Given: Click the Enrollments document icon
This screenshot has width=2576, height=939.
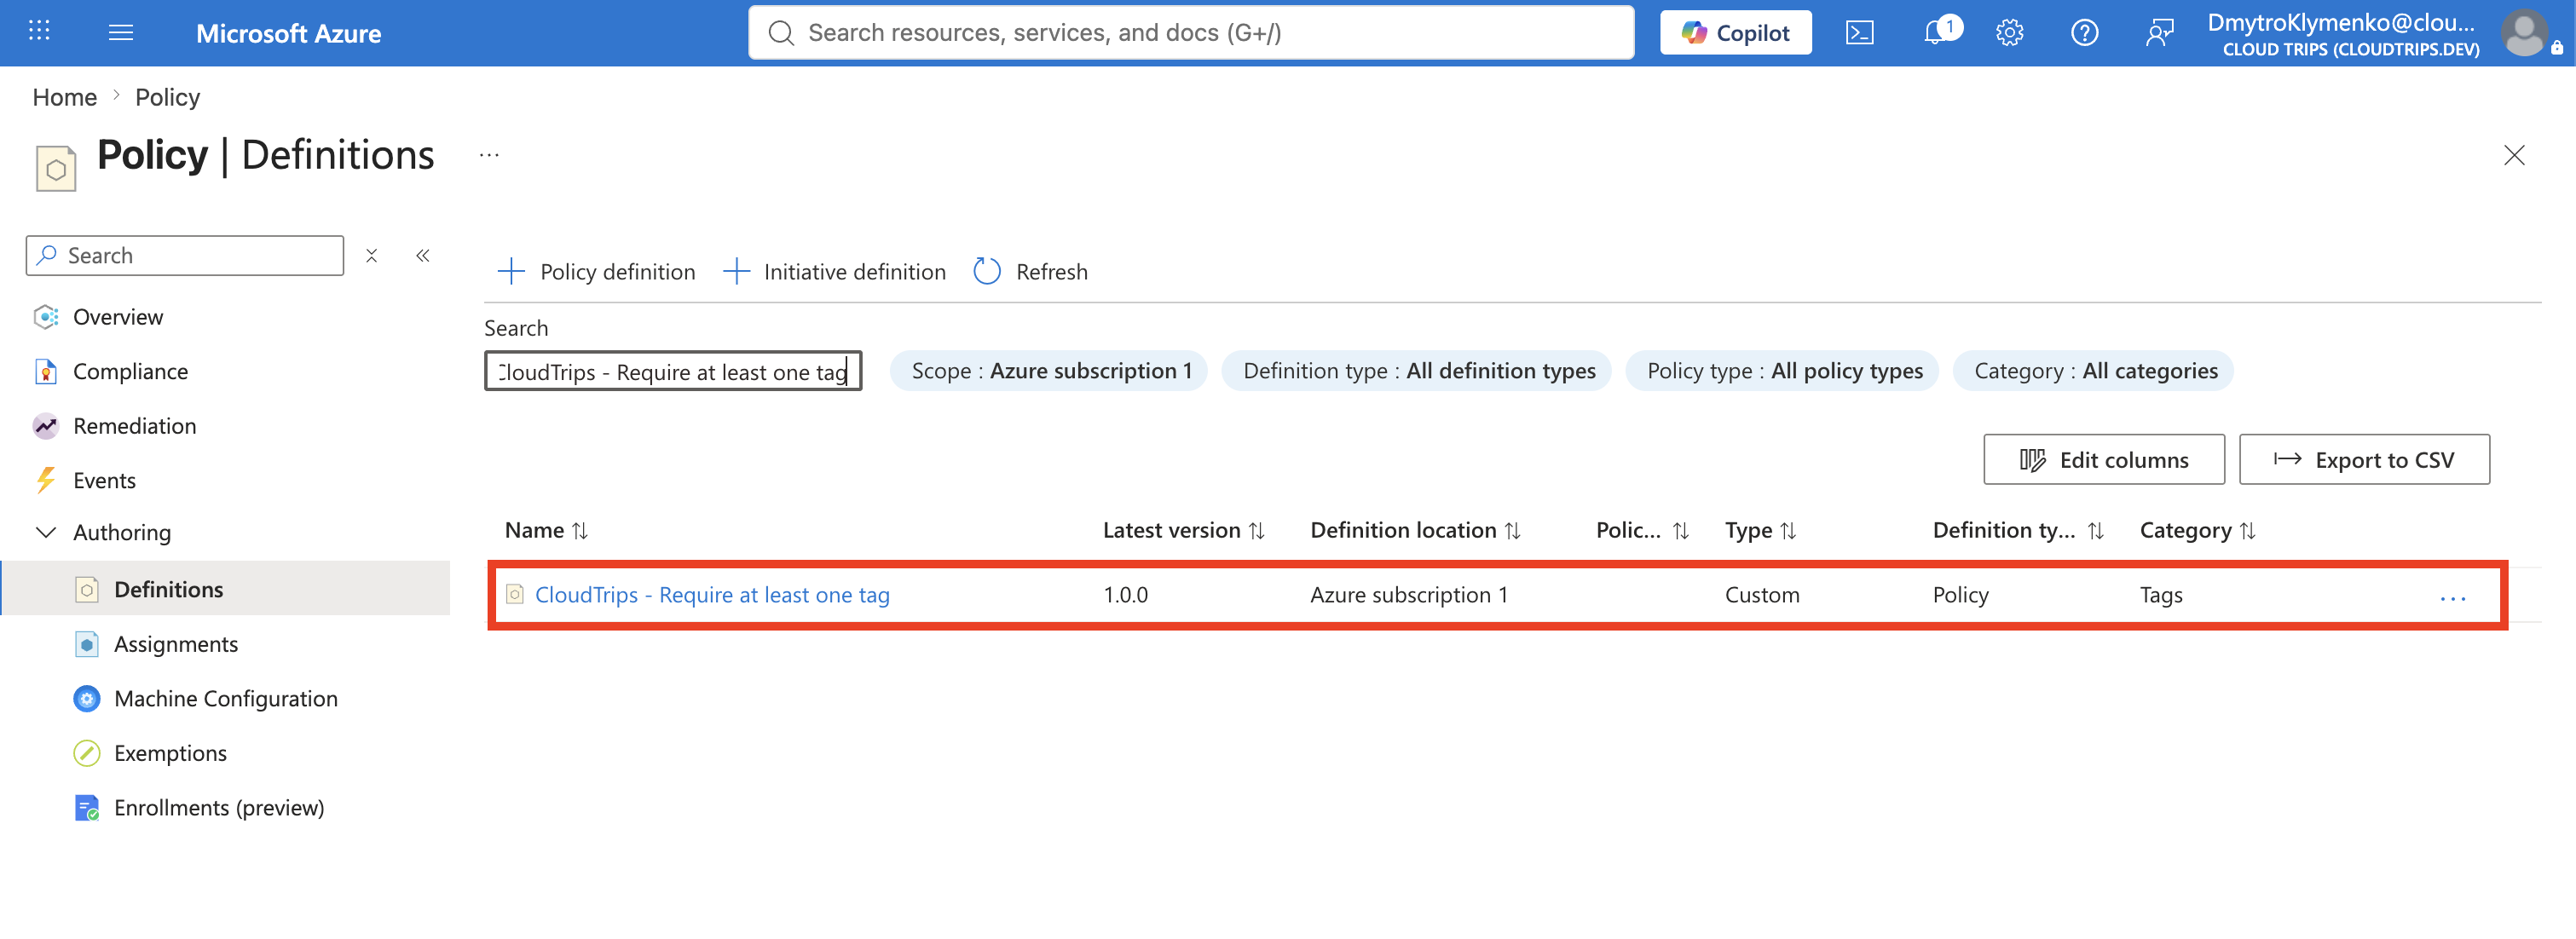Looking at the screenshot, I should (x=87, y=807).
